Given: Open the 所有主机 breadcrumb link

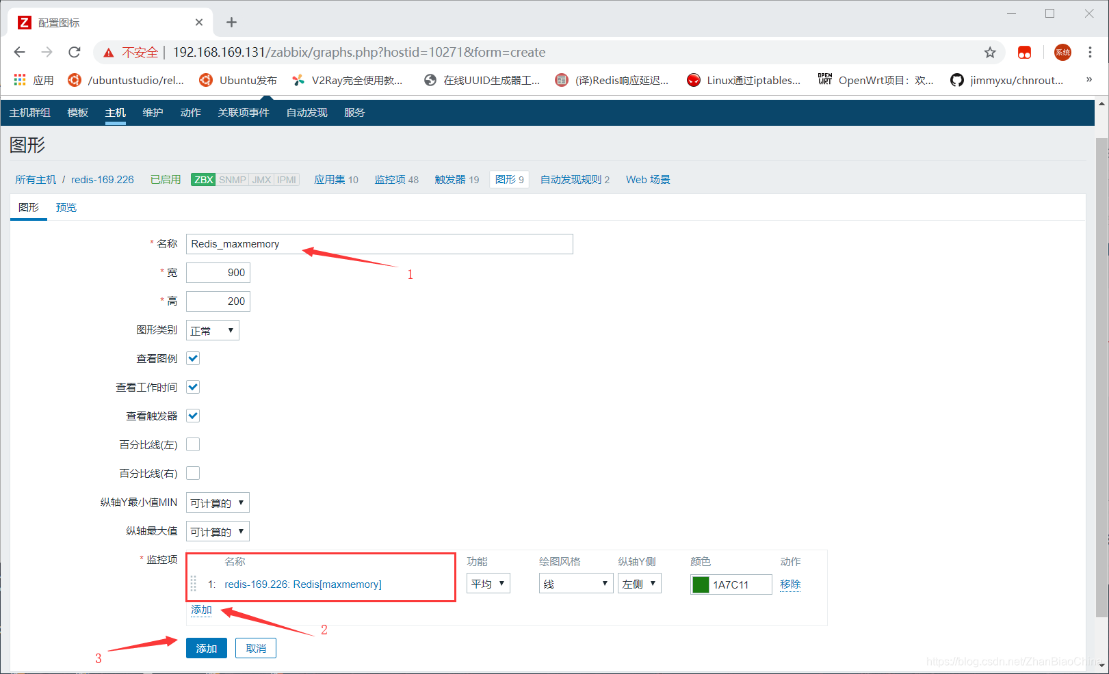Looking at the screenshot, I should (36, 180).
